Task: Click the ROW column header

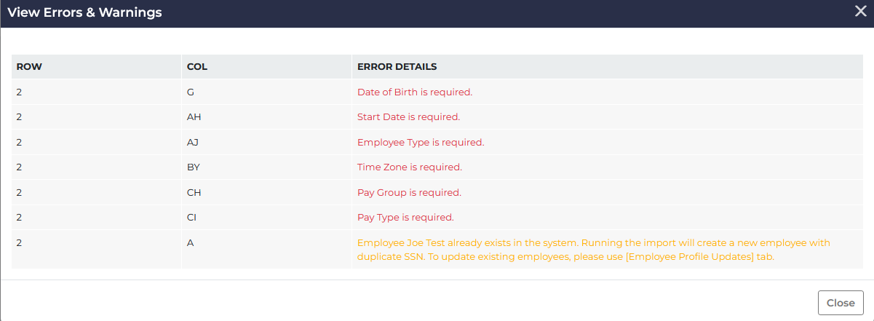Action: pyautogui.click(x=29, y=67)
